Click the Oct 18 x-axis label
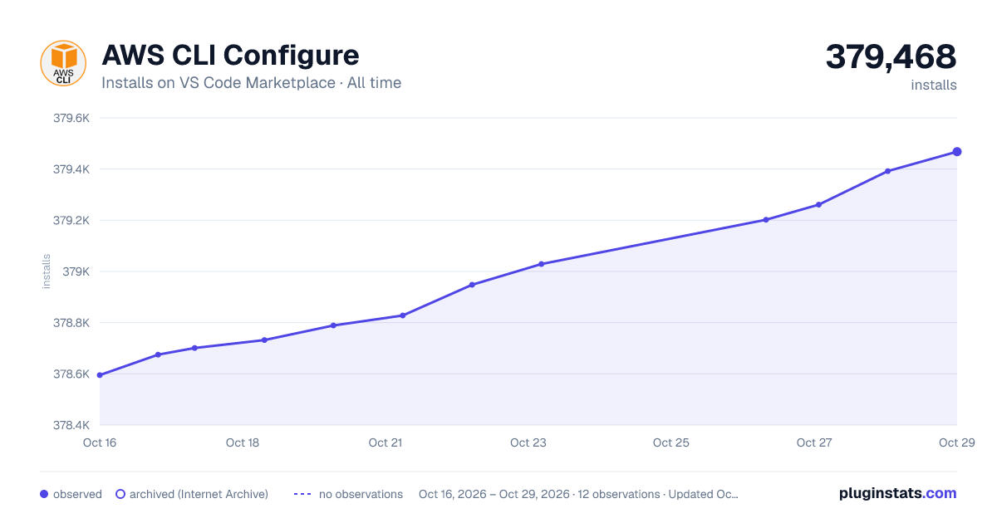Image resolution: width=997 pixels, height=523 pixels. pos(243,442)
